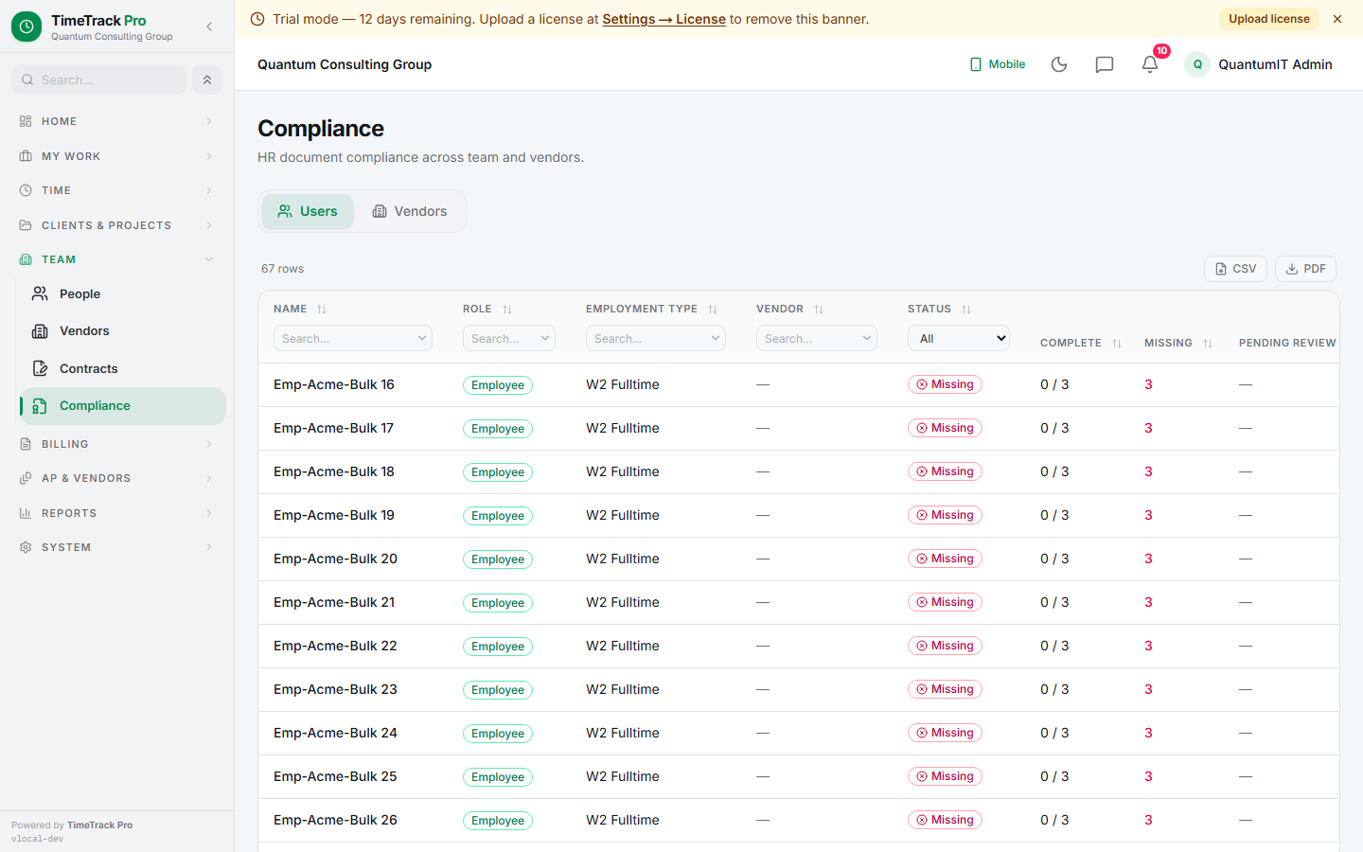The height and width of the screenshot is (852, 1363).
Task: Click the Emp-Acme-Bulk 22 row name
Action: 335,646
